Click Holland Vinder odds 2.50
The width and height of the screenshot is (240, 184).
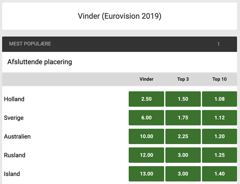coord(146,99)
